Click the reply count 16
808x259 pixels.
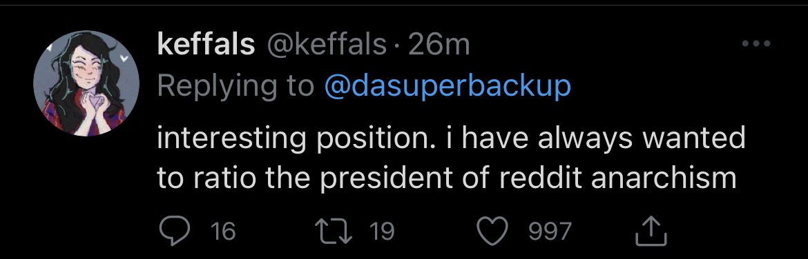[224, 231]
